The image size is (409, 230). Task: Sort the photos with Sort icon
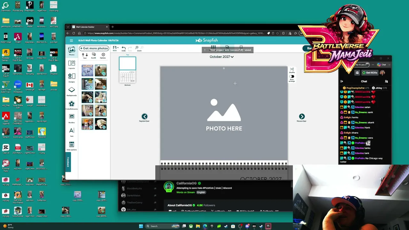(85, 56)
